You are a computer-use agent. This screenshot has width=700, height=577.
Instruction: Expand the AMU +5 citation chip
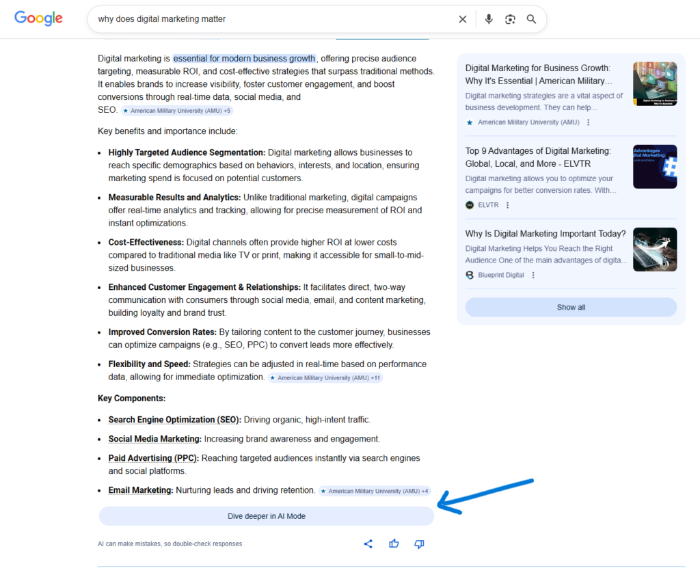click(176, 110)
